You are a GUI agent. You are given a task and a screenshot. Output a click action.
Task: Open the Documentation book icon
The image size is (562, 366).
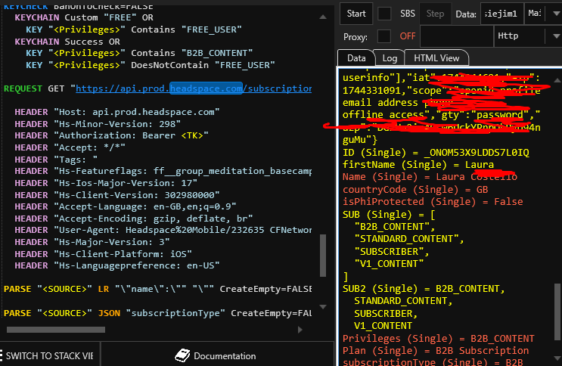tap(182, 355)
